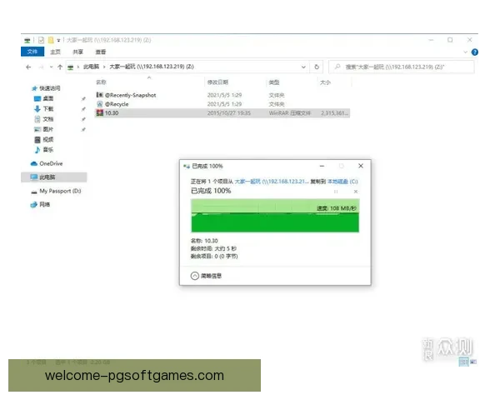Switch to the 查看 ribbon tab

pyautogui.click(x=101, y=52)
